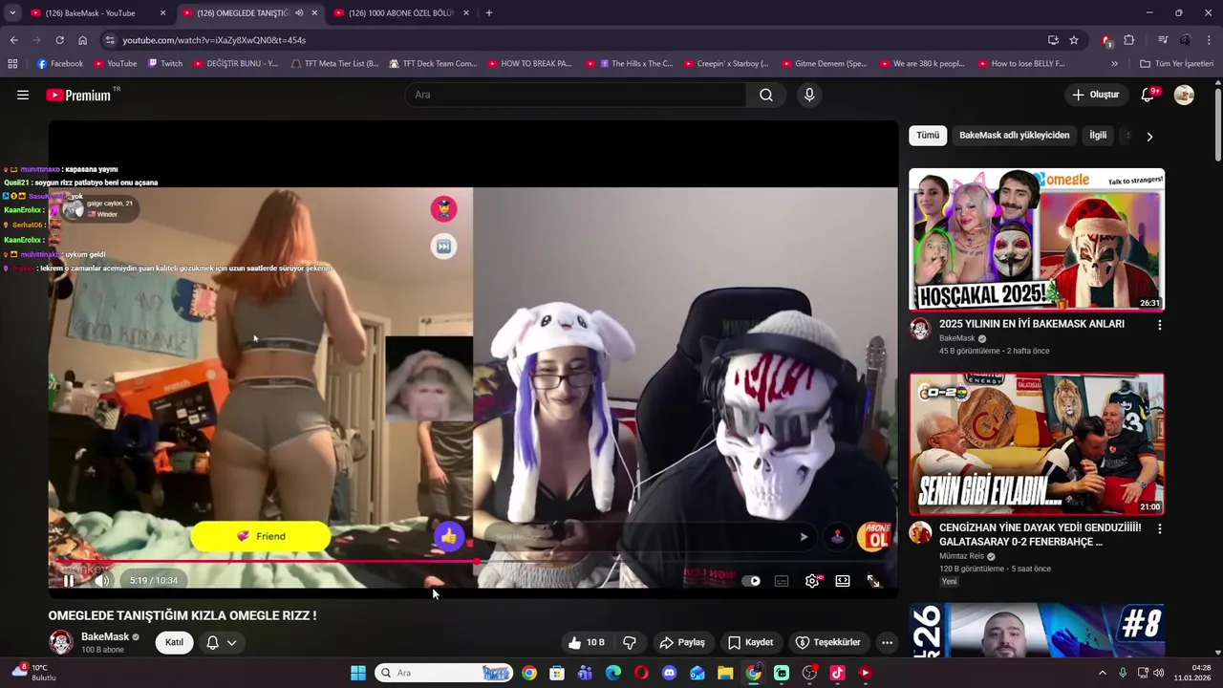This screenshot has width=1223, height=688.
Task: Go to browser home page
Action: [x=82, y=40]
